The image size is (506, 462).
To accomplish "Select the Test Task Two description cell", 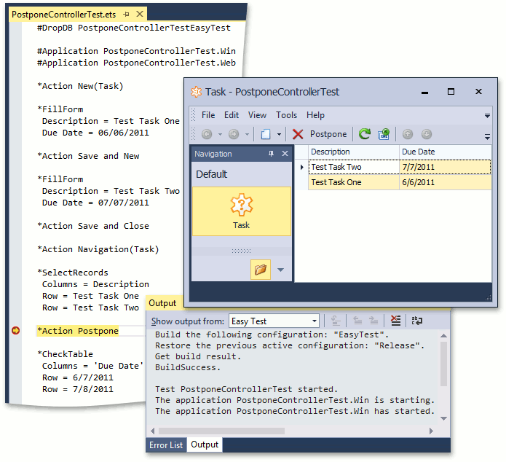I will [x=354, y=167].
